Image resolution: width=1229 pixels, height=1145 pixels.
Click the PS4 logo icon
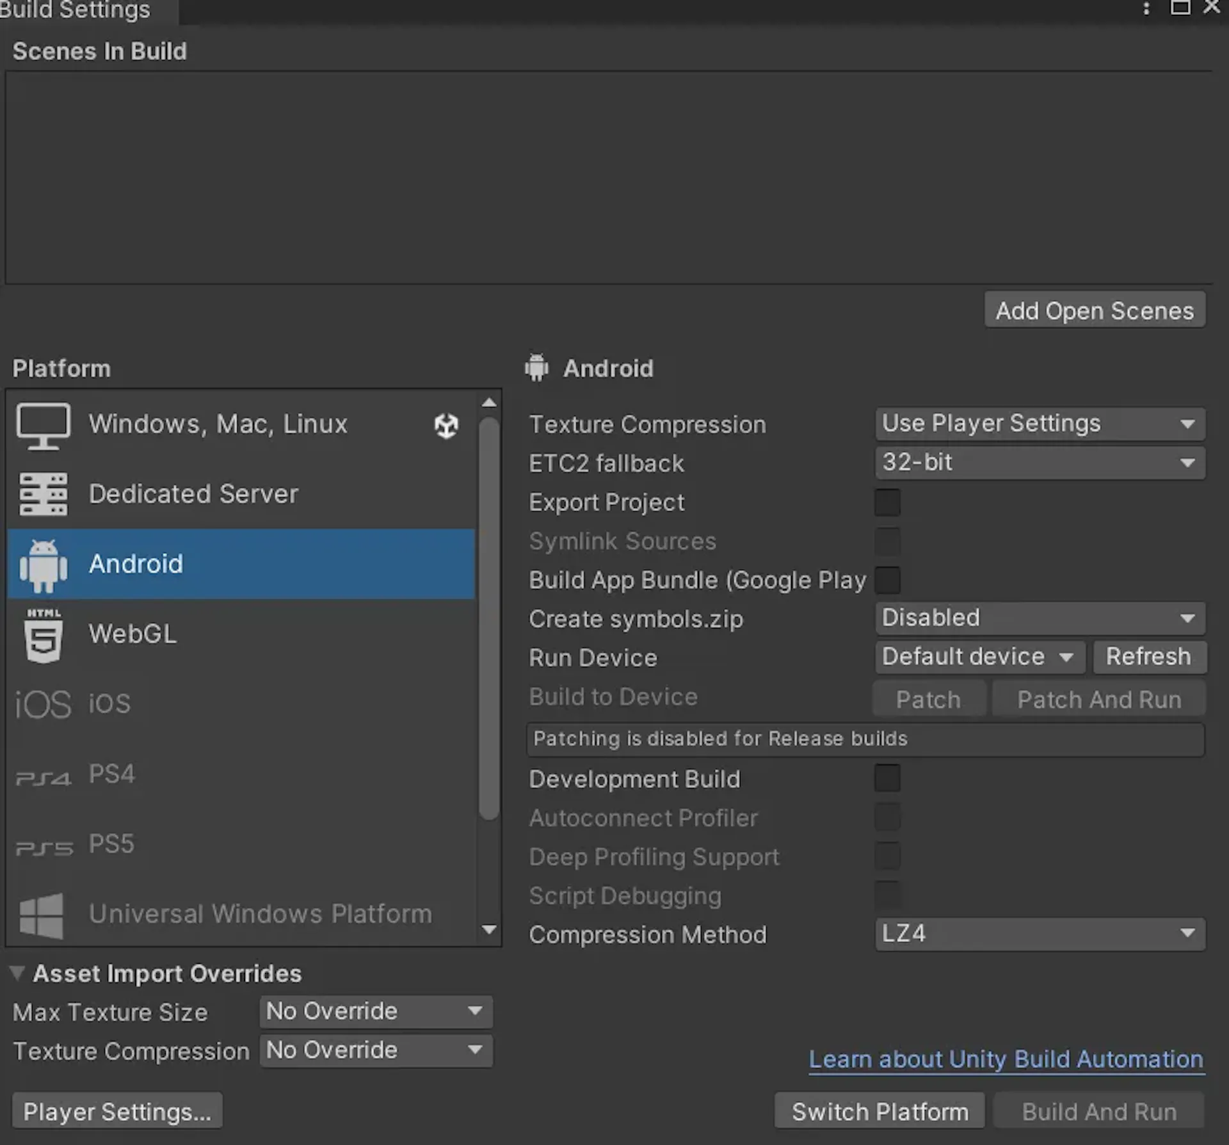point(43,778)
